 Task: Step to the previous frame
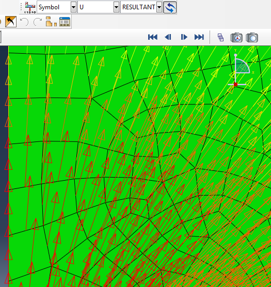pyautogui.click(x=168, y=37)
